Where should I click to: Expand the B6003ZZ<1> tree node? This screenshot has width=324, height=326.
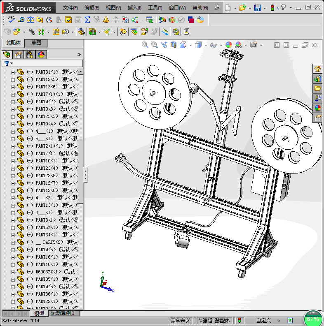pyautogui.click(x=13, y=272)
